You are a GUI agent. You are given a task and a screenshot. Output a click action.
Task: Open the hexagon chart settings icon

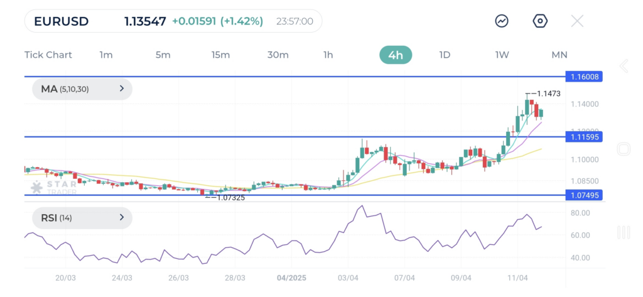(539, 21)
